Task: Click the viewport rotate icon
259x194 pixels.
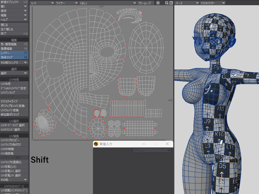Action: [x=162, y=3]
